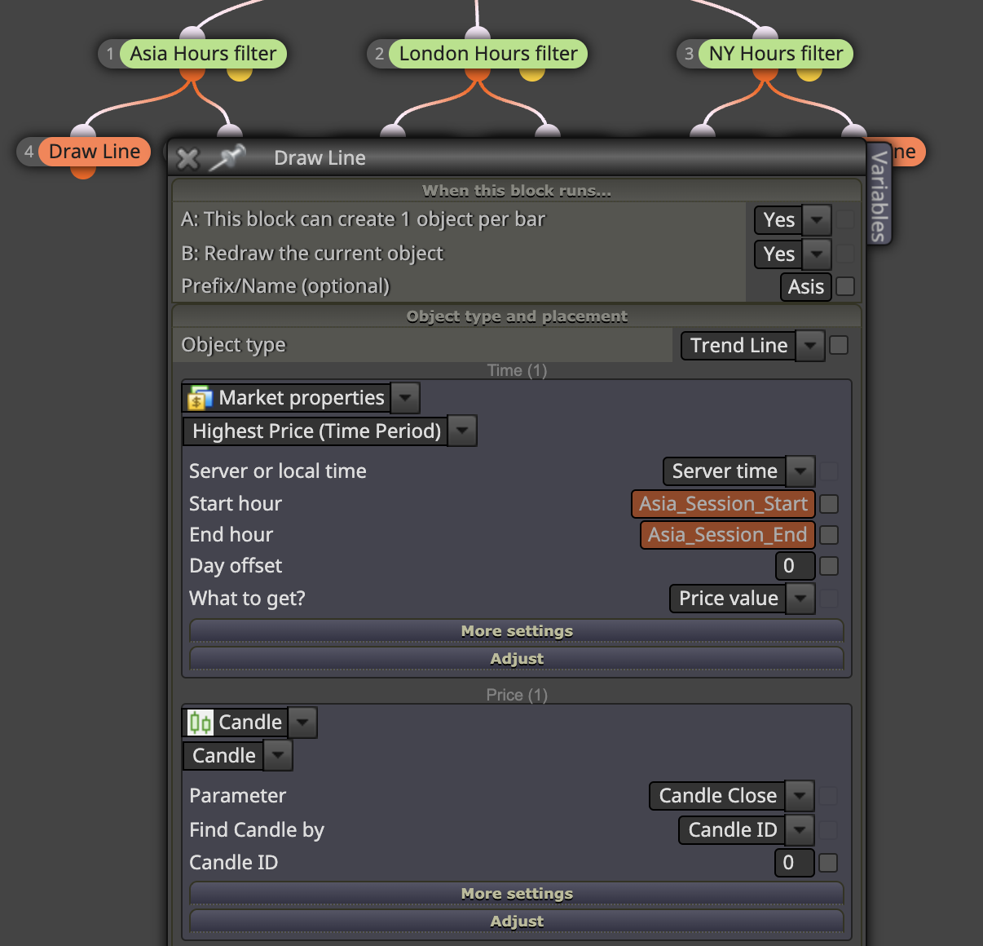Image resolution: width=983 pixels, height=946 pixels.
Task: Select the Asia Hours filter block
Action: coord(203,54)
